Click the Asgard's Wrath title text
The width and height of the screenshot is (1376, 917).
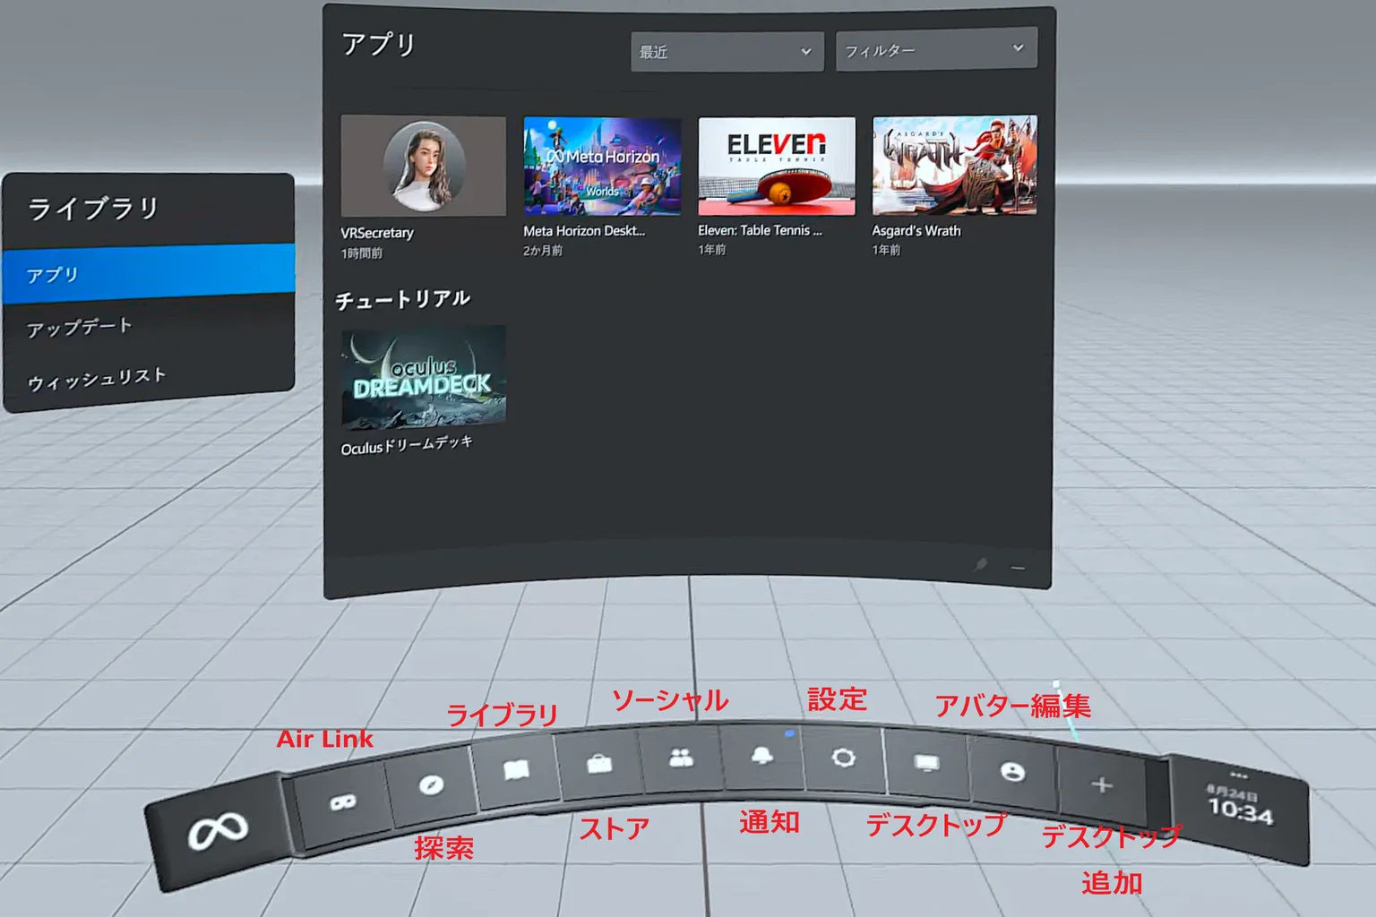pyautogui.click(x=916, y=230)
